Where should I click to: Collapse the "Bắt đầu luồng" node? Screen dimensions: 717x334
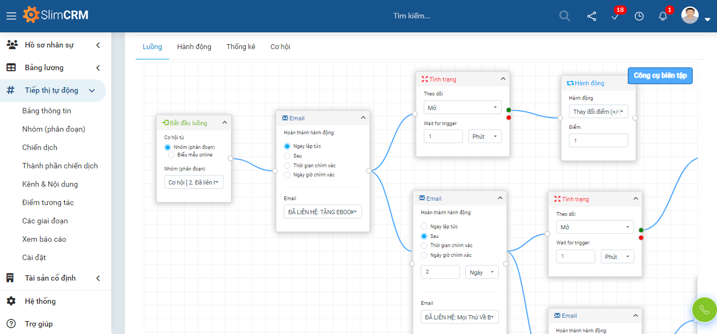[x=225, y=122]
